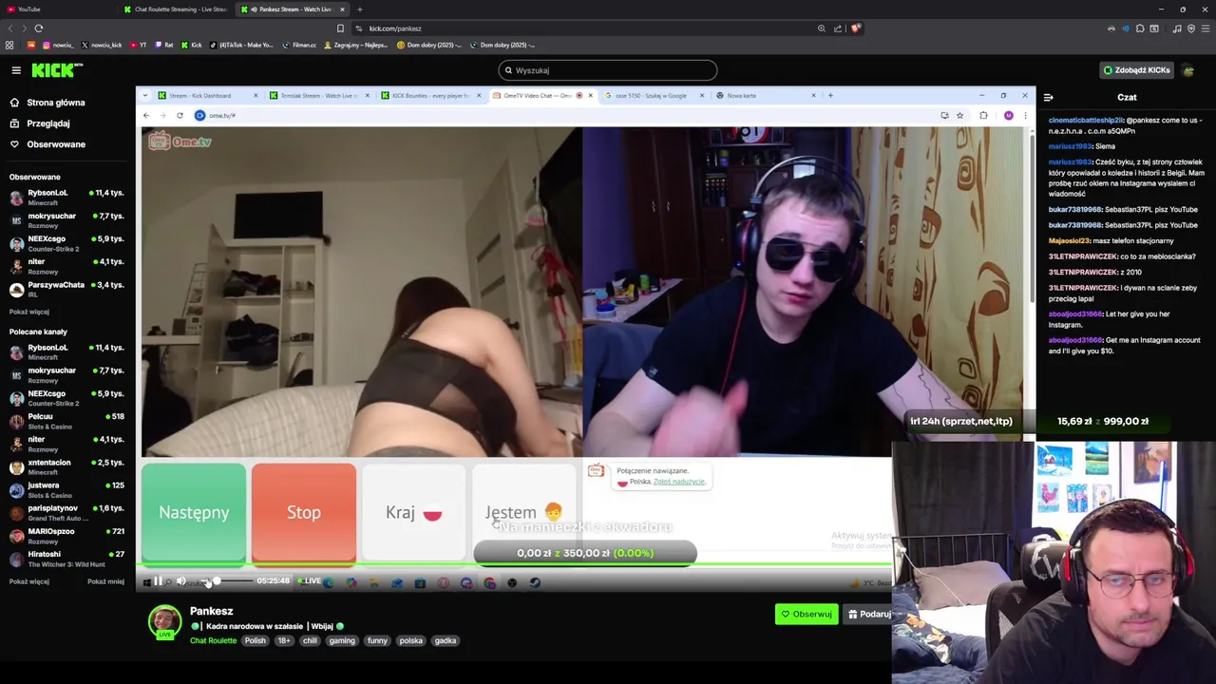This screenshot has width=1216, height=684.
Task: Open ParszywaChata IRL channel
Action: pos(66,289)
